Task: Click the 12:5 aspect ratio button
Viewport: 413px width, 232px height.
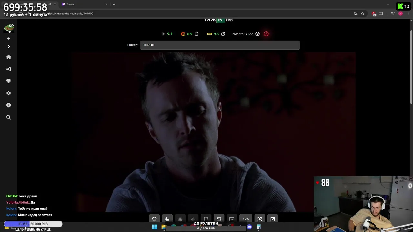Action: (x=246, y=219)
